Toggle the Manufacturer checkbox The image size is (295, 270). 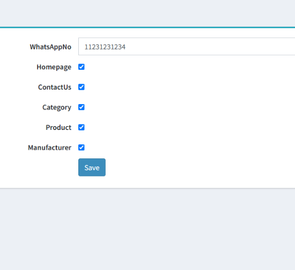[x=82, y=148]
